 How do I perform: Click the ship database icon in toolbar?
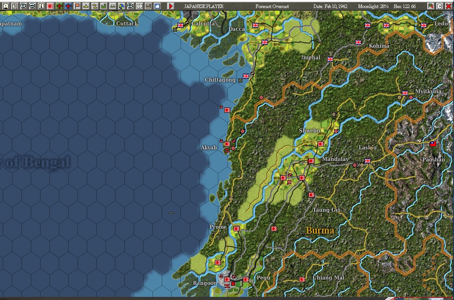pos(33,6)
